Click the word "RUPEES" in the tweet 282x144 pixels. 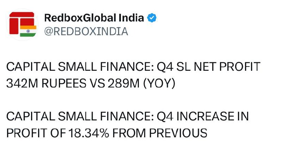64,83
